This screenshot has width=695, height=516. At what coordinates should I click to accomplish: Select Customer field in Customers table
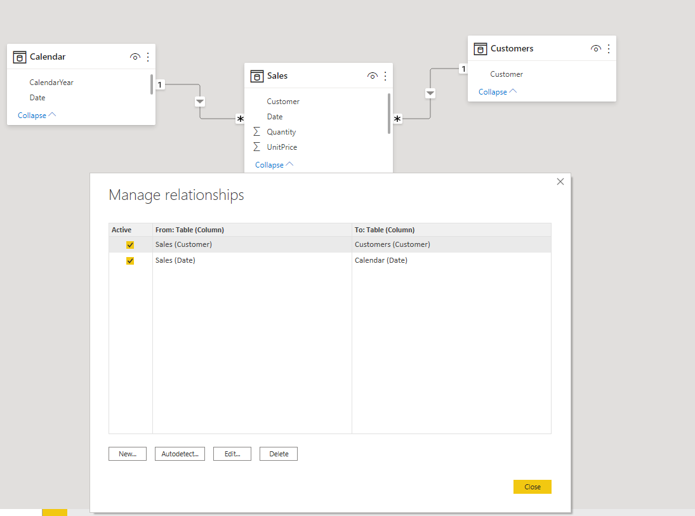click(506, 74)
